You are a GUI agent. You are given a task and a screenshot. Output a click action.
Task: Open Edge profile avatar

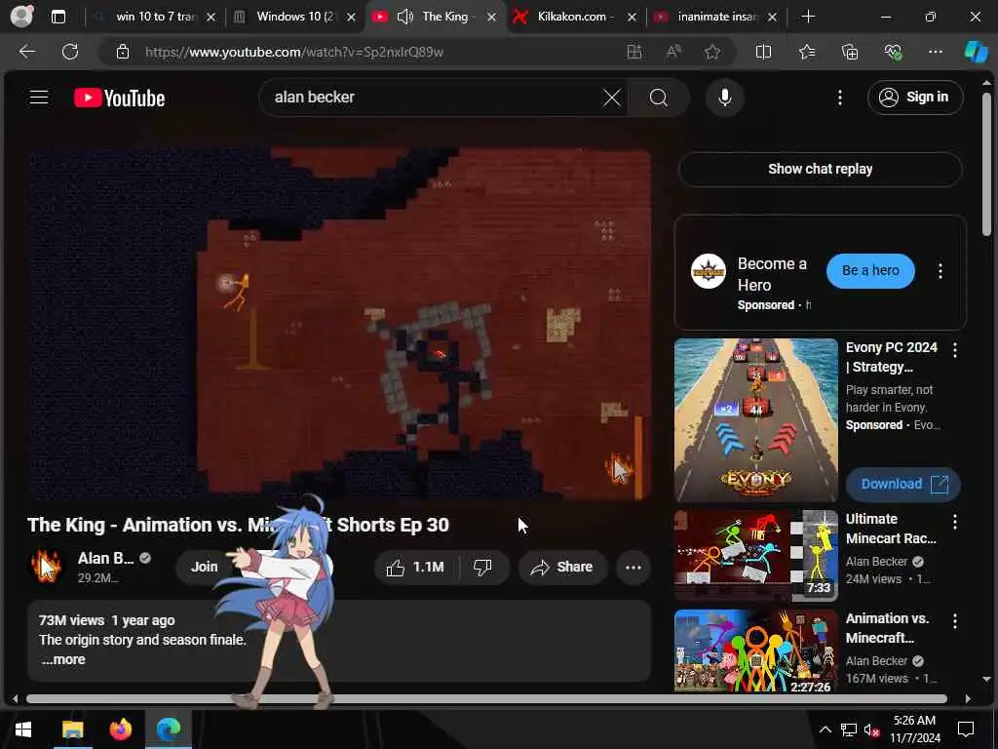pyautogui.click(x=21, y=17)
